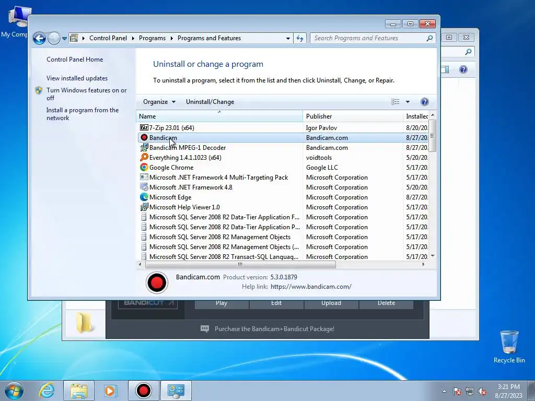Expand the Organize dropdown

[159, 102]
